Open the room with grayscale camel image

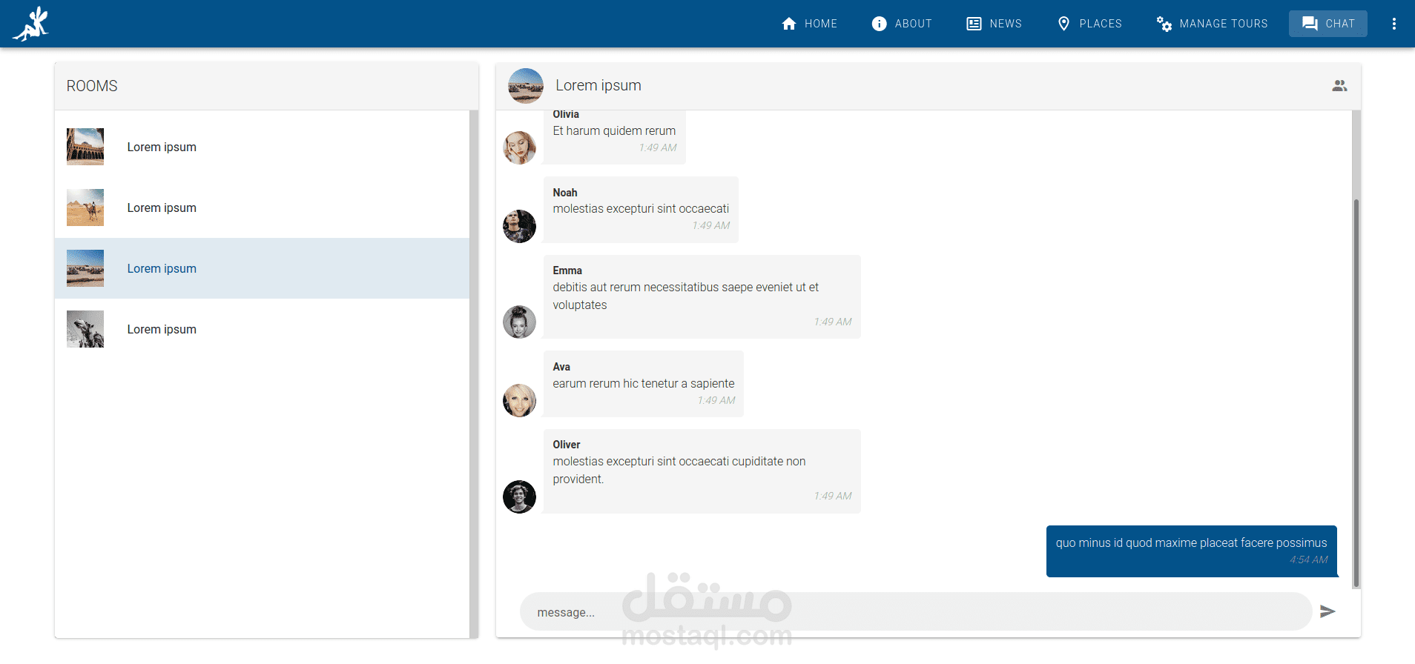262,329
